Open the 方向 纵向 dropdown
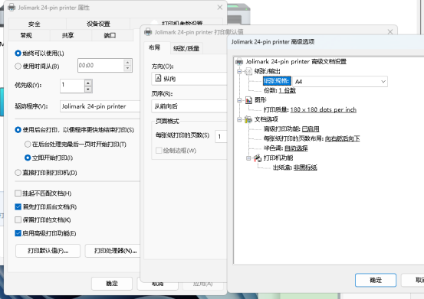This screenshot has height=299, width=424. click(189, 79)
